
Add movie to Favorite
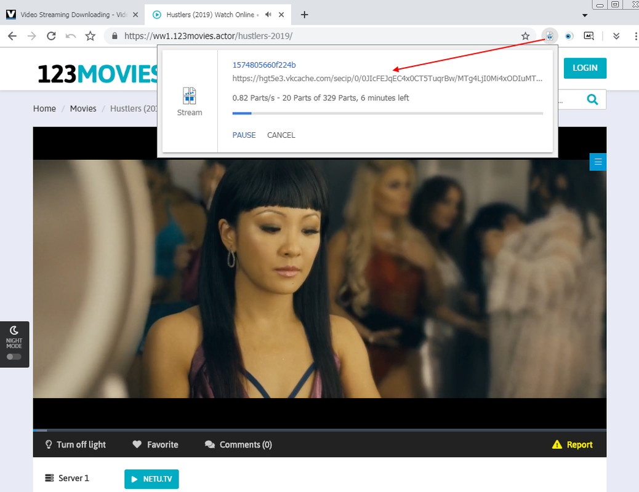point(155,445)
